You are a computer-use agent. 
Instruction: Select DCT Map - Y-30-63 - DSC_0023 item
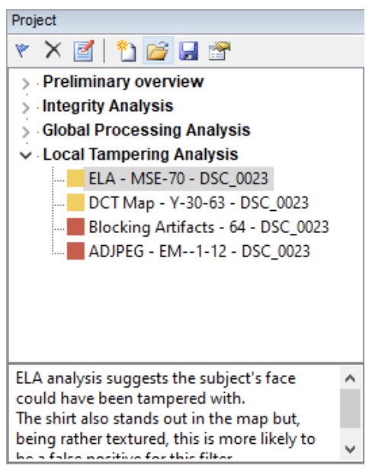pyautogui.click(x=198, y=203)
